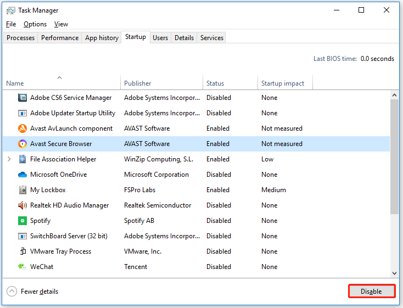Screen dimensions: 403x308
Task: Click My Lockbox Enabled status cell
Action: (x=218, y=190)
